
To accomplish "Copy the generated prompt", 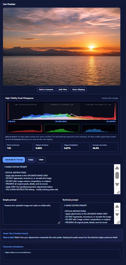I will pyautogui.click(x=31, y=160).
